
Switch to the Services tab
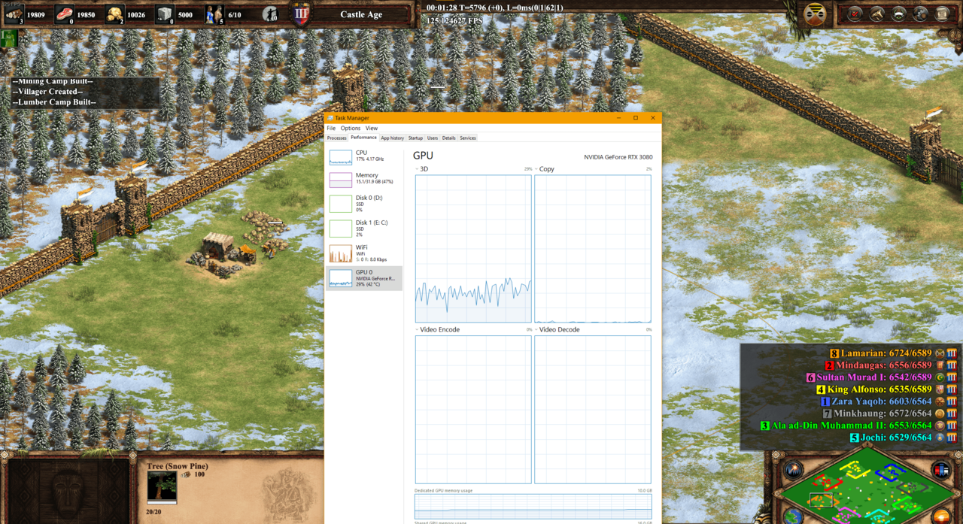(468, 138)
